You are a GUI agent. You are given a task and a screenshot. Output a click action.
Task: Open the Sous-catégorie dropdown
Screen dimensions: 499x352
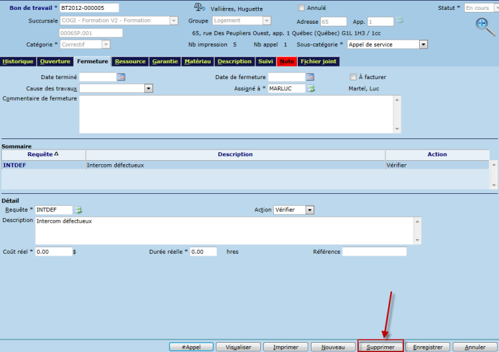(x=423, y=45)
